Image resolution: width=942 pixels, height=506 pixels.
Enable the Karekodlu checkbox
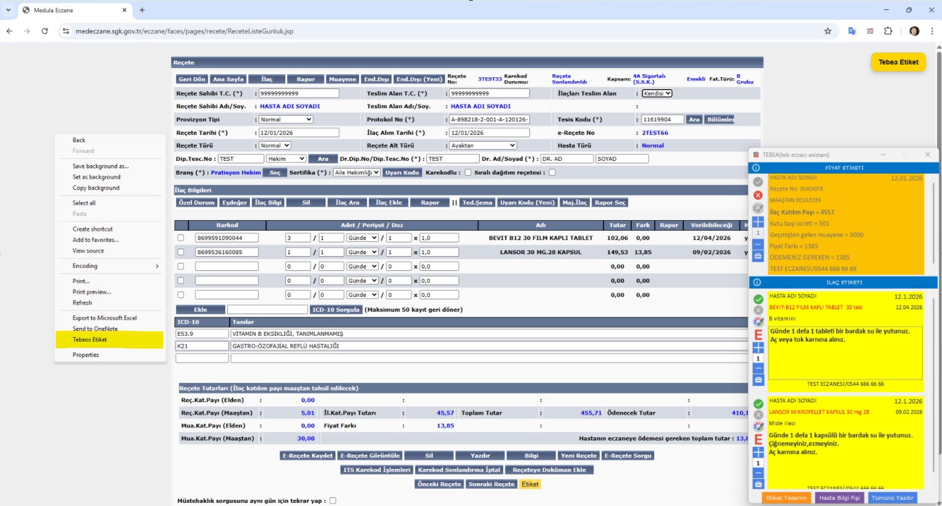(x=468, y=173)
